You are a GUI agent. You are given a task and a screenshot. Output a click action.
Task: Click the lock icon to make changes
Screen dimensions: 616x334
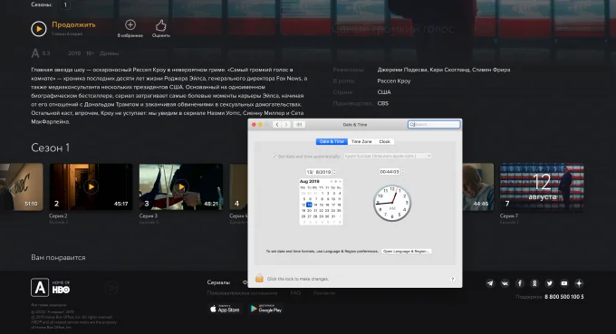pyautogui.click(x=259, y=278)
